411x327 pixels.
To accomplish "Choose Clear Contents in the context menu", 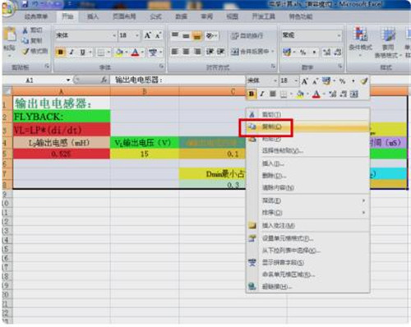I will tap(308, 188).
